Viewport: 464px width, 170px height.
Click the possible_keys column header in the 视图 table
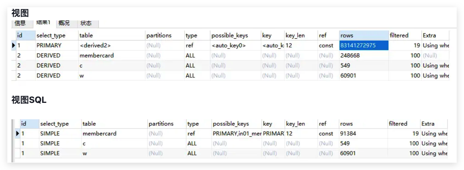[x=235, y=35]
